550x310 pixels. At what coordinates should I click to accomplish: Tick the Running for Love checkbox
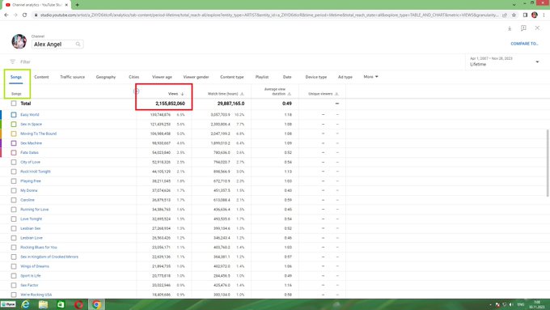pyautogui.click(x=14, y=210)
